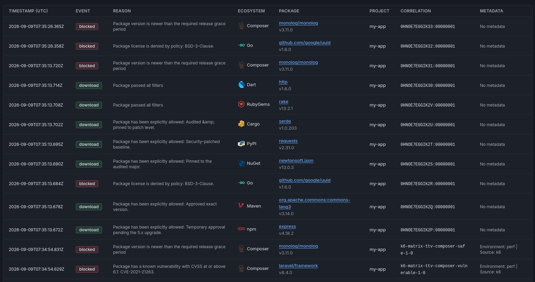Click reason 'Pinned to the audited major'
The image size is (535, 282).
tap(162, 164)
